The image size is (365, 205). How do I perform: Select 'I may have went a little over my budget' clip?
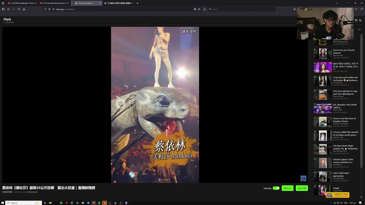336,81
